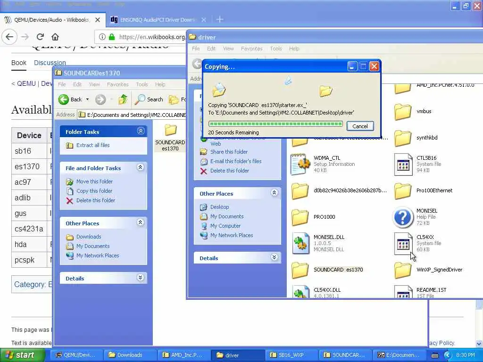Image resolution: width=483 pixels, height=362 pixels.
Task: Collapse Other Places in SOUNDCARDes1370 window
Action: [x=141, y=222]
